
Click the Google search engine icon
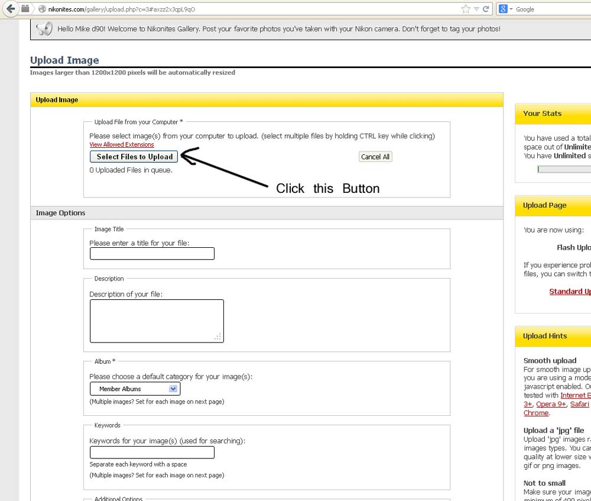click(x=504, y=9)
